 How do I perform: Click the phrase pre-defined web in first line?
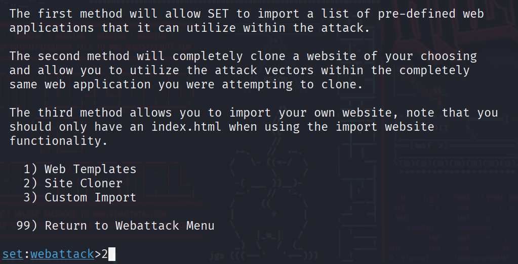[x=431, y=14]
